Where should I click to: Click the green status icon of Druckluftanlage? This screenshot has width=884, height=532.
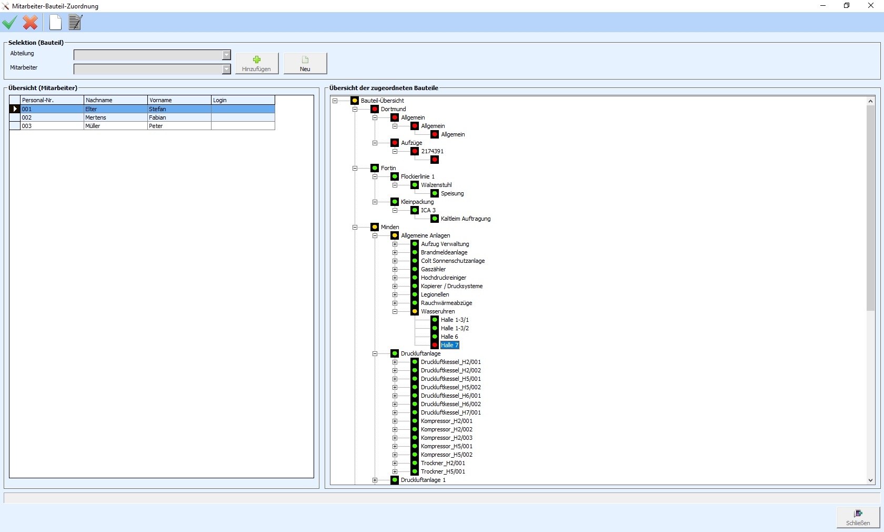(395, 353)
